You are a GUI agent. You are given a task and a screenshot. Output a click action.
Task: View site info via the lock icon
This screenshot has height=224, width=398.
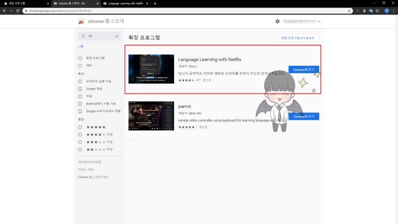(26, 10)
